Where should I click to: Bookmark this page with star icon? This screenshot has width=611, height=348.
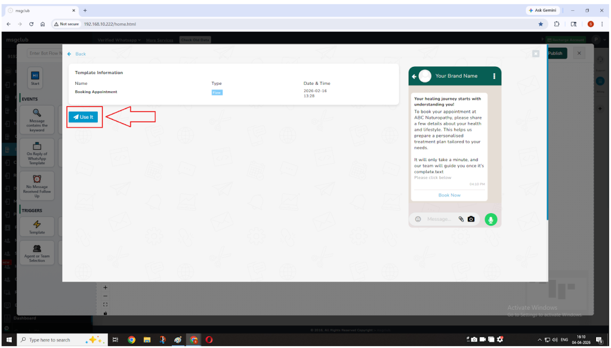(x=541, y=24)
